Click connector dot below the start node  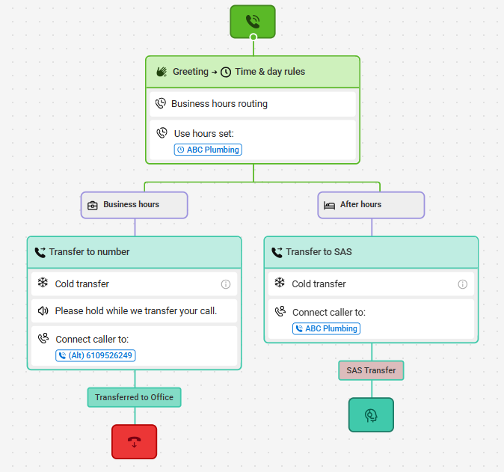[253, 37]
